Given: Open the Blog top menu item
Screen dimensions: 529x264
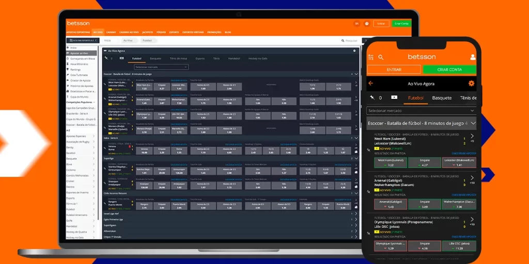Looking at the screenshot, I should 228,32.
